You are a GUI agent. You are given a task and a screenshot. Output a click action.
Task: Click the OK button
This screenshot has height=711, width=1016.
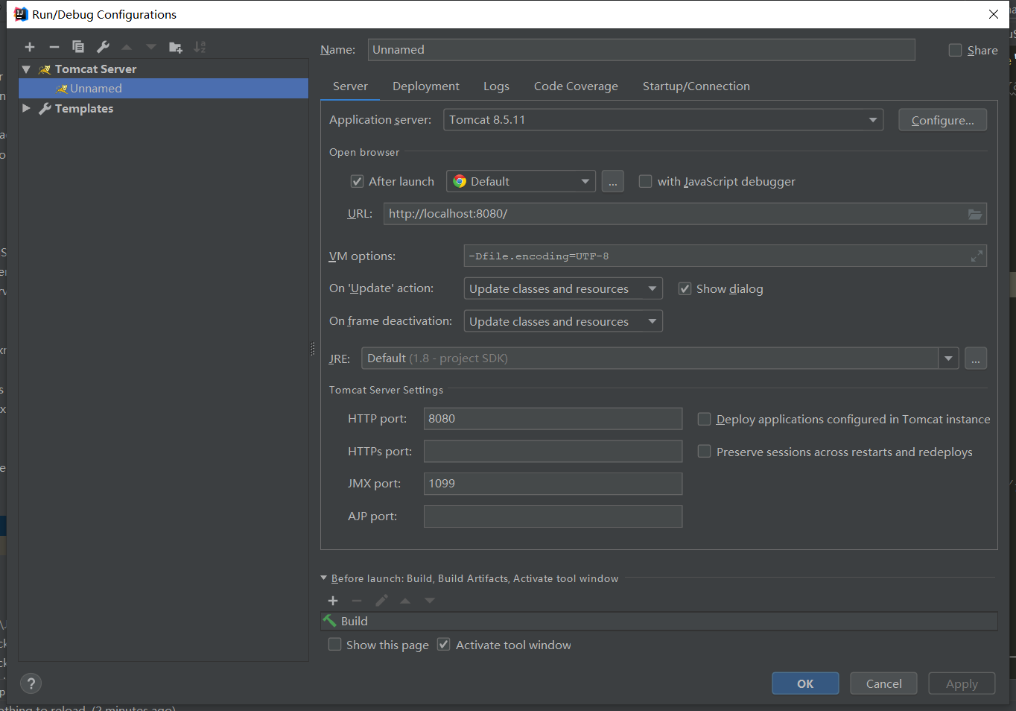coord(805,683)
